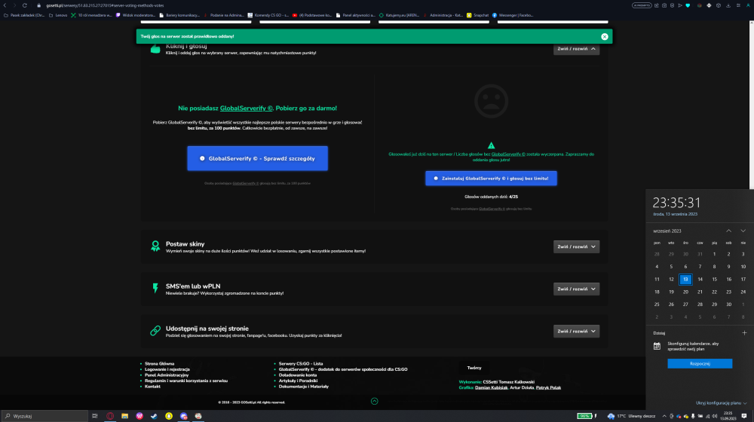Viewport: 754px width, 422px height.
Task: Click the lightning bolt icon beside 'SMS'em lub wPLN'
Action: [x=155, y=288]
